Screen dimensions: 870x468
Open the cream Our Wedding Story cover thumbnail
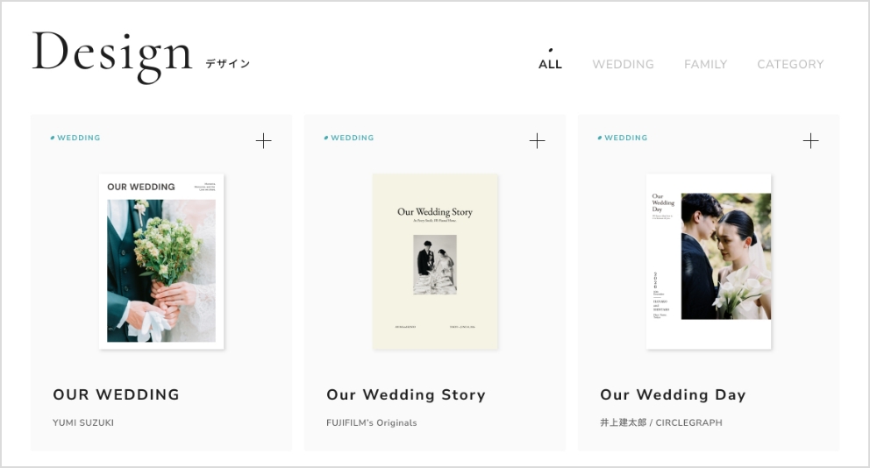(x=435, y=261)
